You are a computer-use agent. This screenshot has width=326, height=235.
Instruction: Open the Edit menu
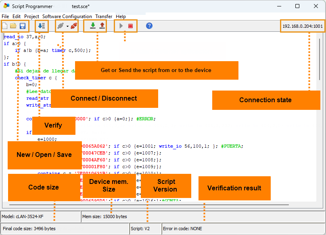click(17, 16)
